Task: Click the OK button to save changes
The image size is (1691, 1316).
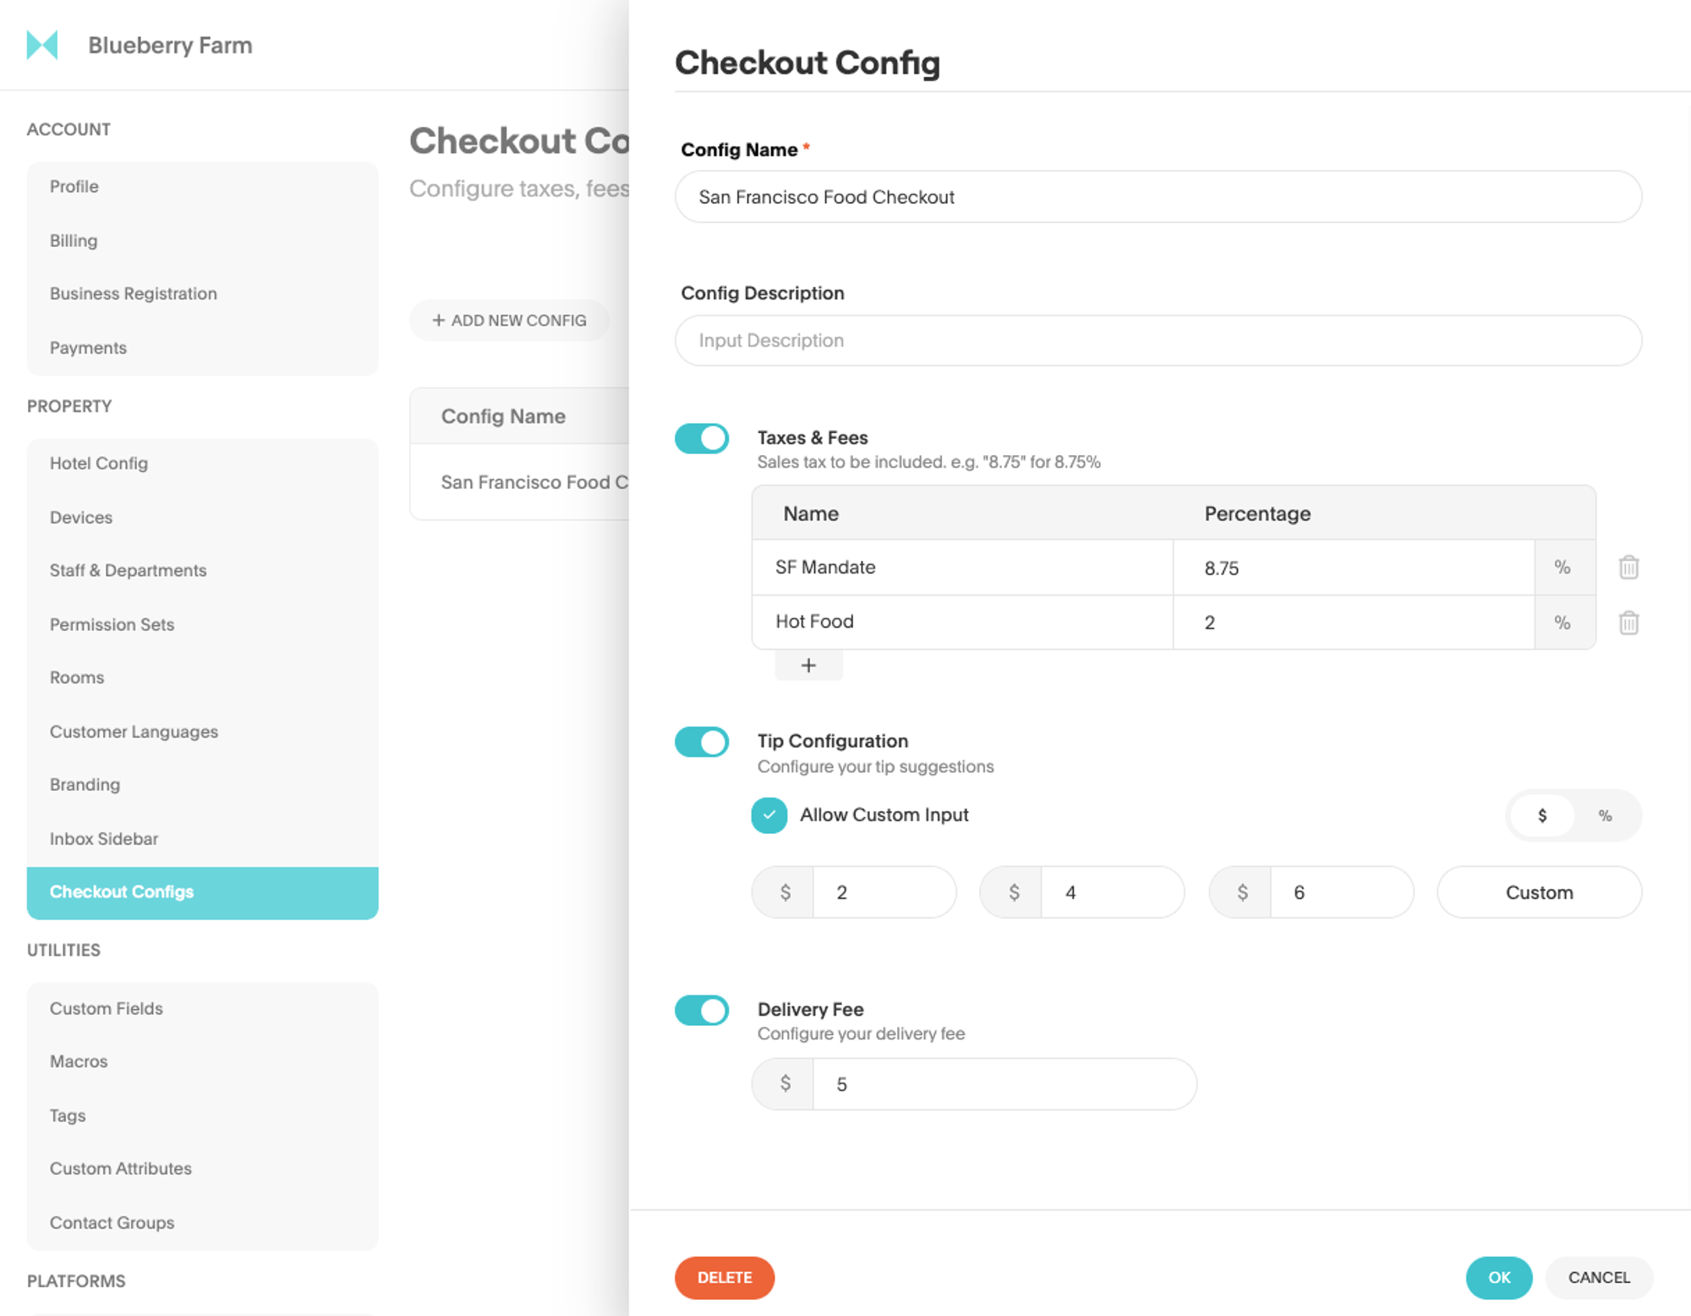Action: pyautogui.click(x=1499, y=1276)
